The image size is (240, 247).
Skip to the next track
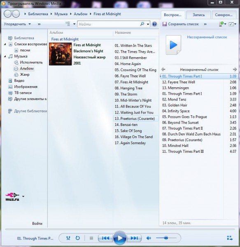pos(134,238)
